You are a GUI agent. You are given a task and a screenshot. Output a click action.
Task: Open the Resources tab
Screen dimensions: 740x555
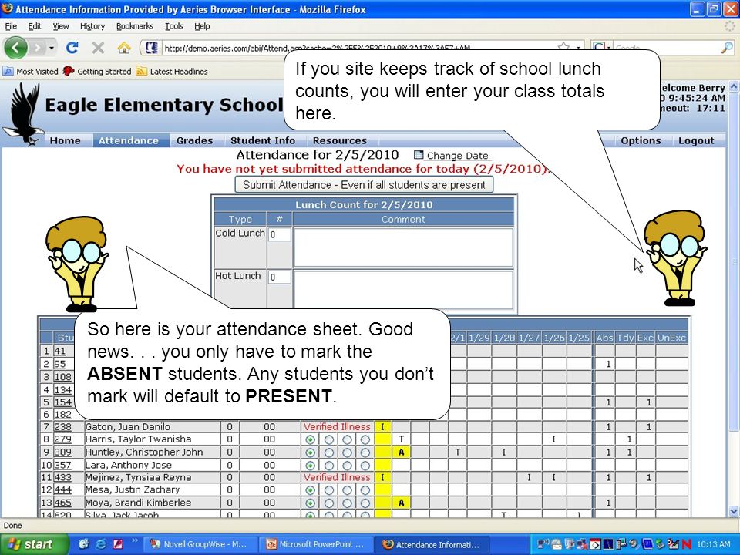339,140
